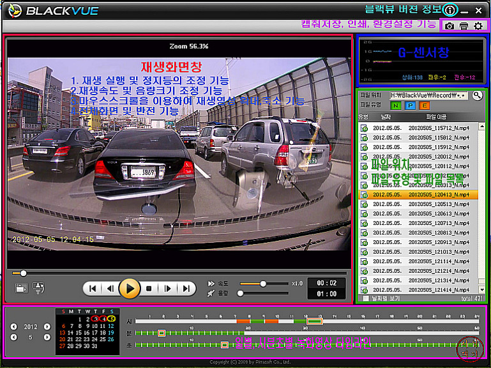Viewport: 491px width, 368px height.
Task: Step back one frame
Action: pyautogui.click(x=110, y=288)
